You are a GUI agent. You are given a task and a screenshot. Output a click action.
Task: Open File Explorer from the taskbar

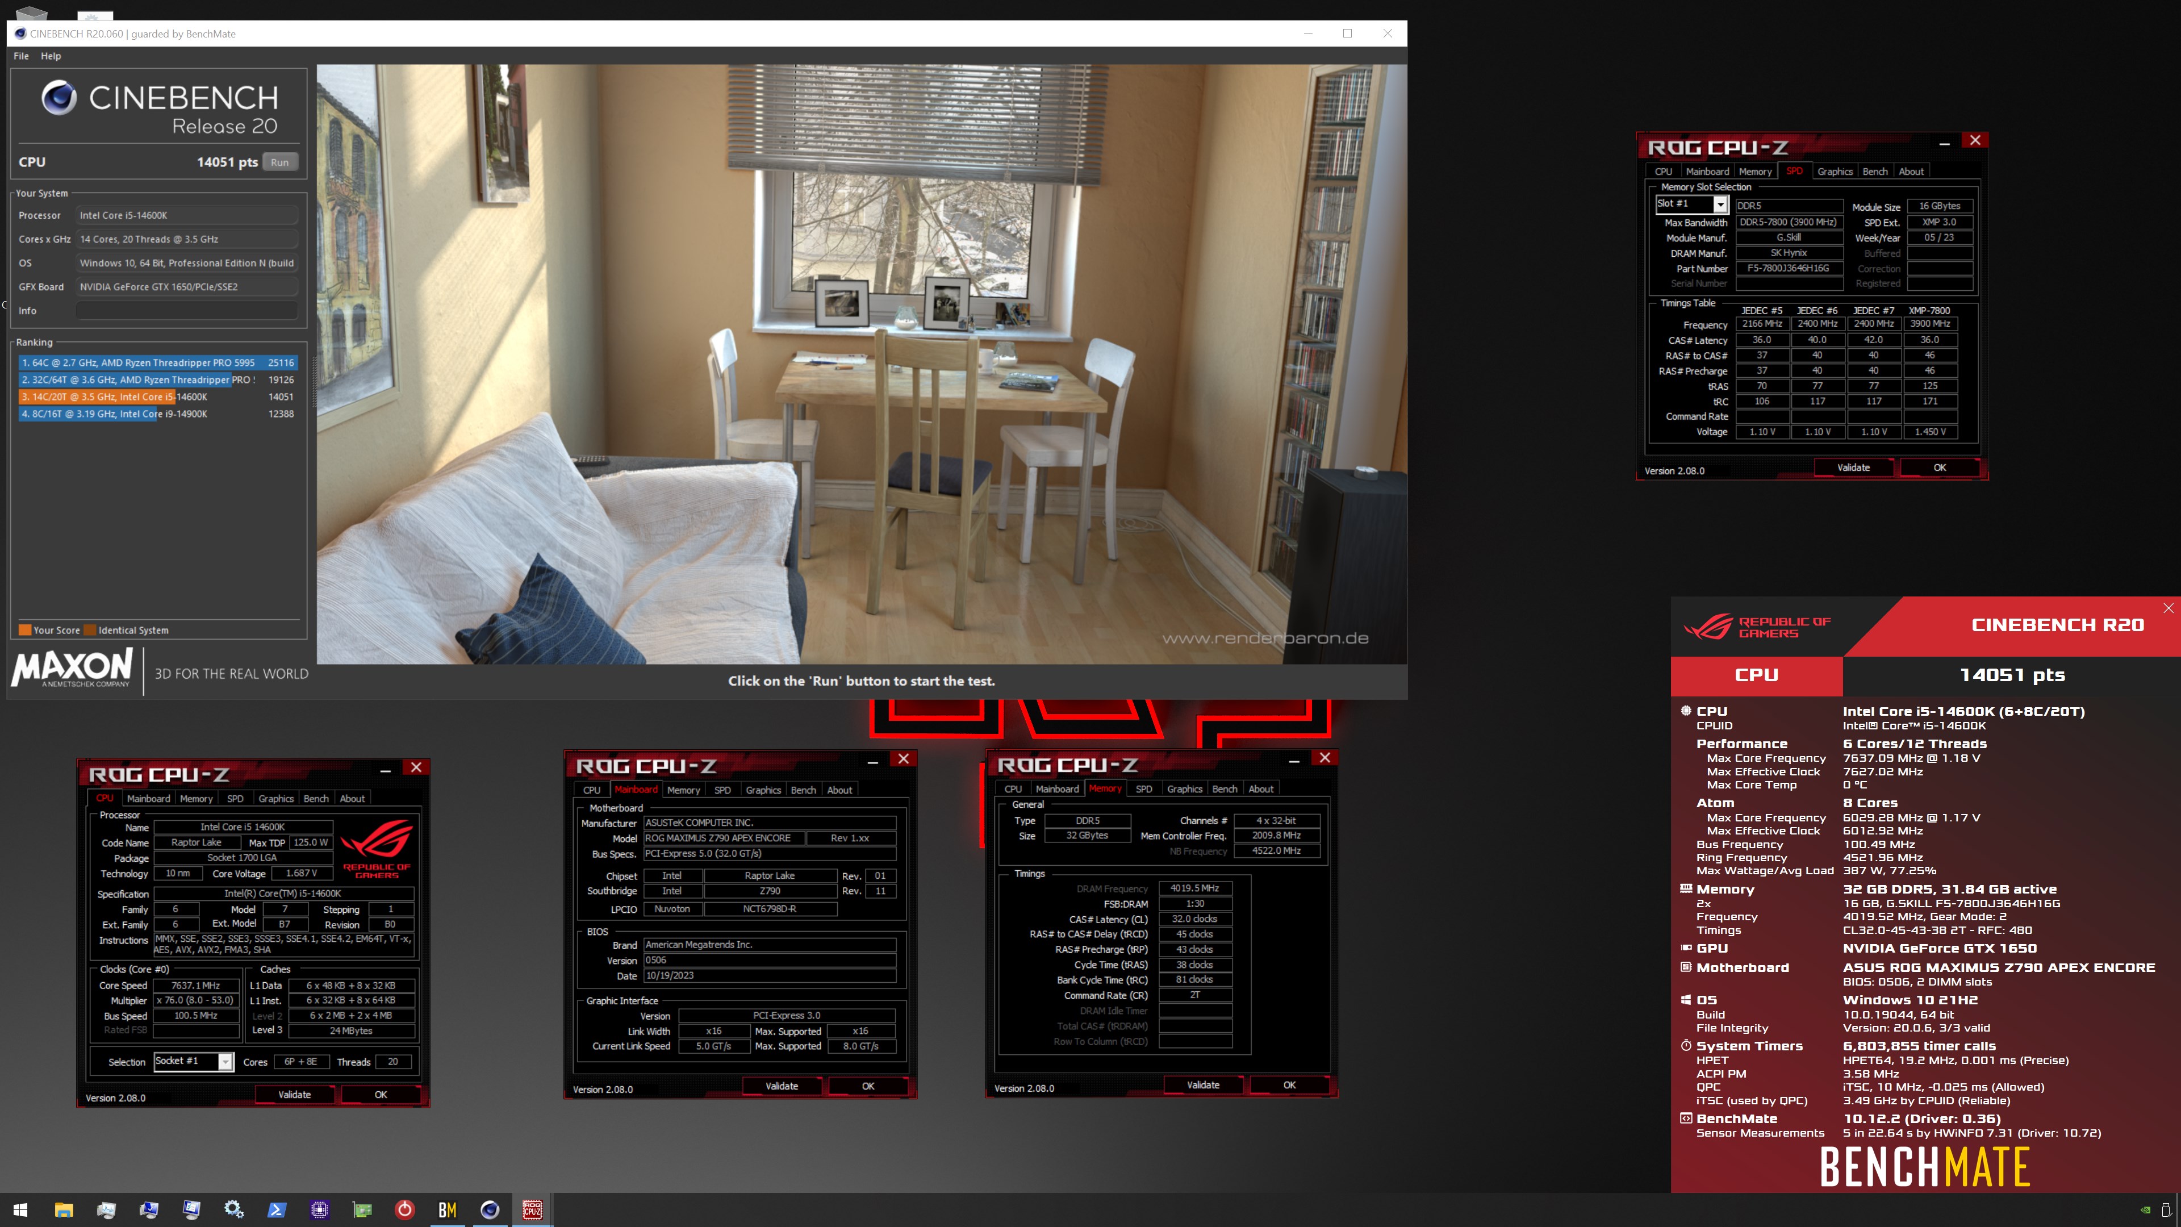(x=64, y=1209)
